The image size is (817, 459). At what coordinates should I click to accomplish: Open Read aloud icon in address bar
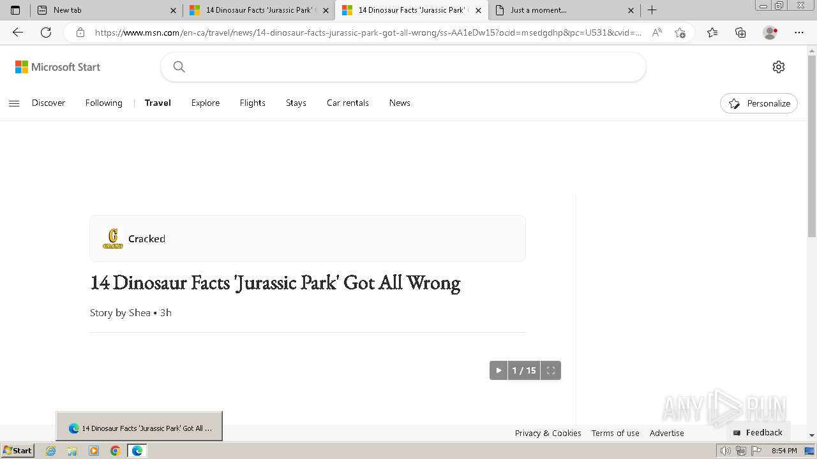tap(657, 33)
